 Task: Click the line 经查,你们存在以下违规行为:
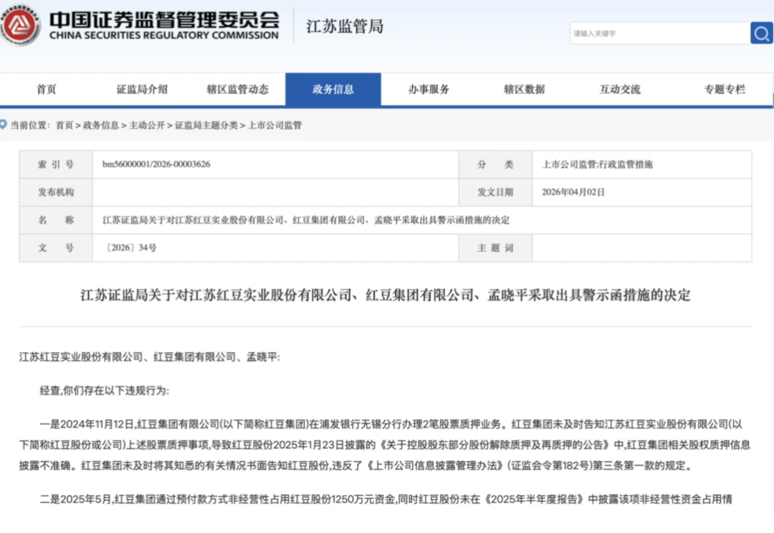(104, 390)
